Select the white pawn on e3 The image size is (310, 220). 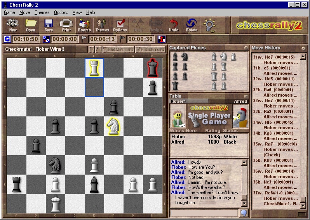coord(94,165)
